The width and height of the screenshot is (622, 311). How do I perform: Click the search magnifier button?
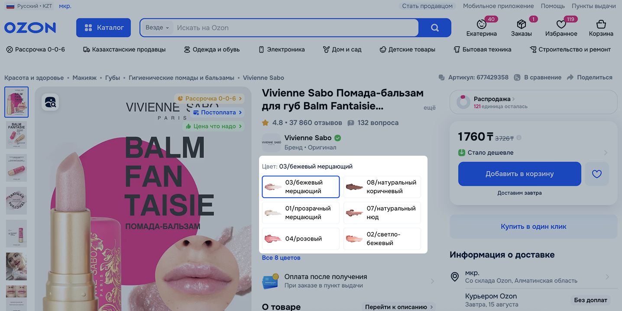(435, 28)
